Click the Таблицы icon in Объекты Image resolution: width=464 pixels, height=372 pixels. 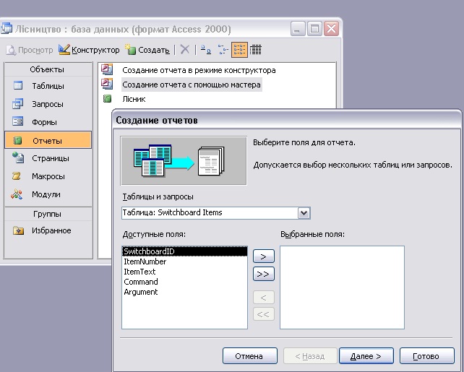[x=18, y=86]
